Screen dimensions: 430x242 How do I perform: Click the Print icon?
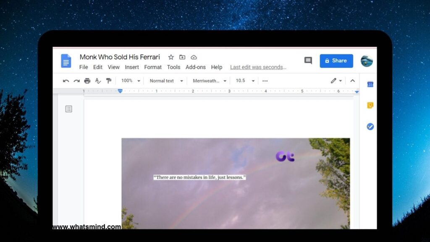[87, 81]
